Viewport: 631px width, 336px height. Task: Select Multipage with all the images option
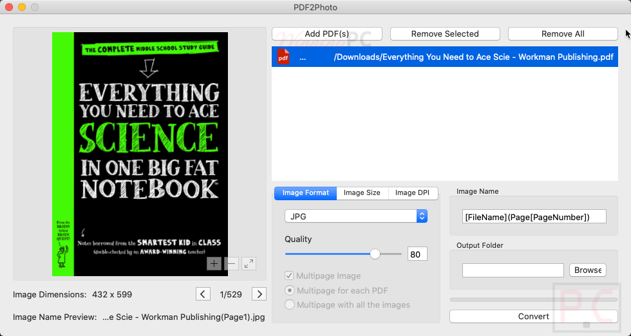290,304
